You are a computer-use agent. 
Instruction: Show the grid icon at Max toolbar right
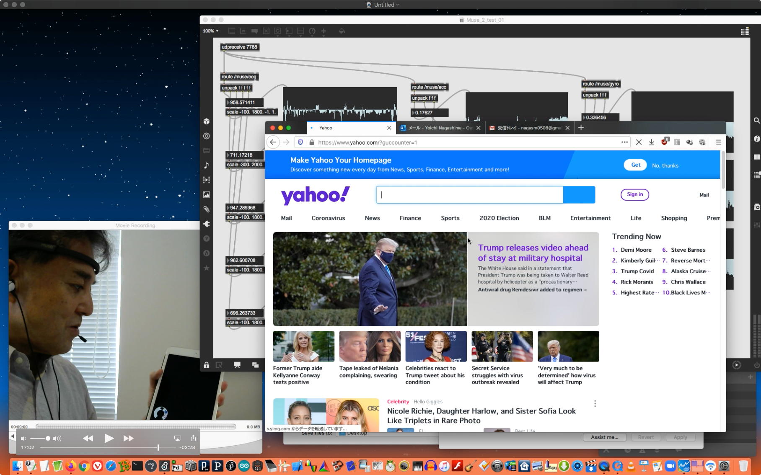[x=745, y=31]
